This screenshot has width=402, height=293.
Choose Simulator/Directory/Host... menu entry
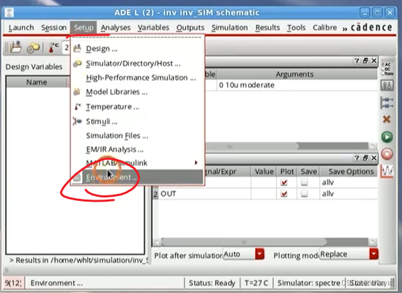tap(137, 63)
